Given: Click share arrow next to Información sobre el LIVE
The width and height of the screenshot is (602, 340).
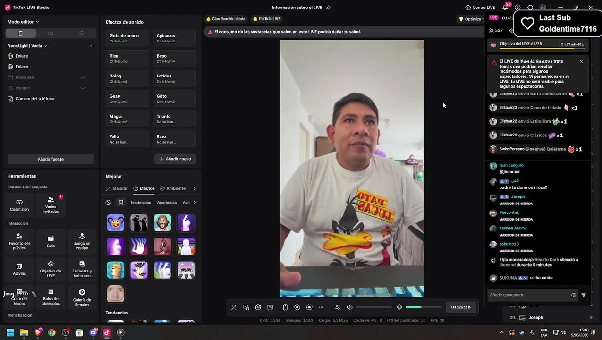Looking at the screenshot, I should click(329, 8).
